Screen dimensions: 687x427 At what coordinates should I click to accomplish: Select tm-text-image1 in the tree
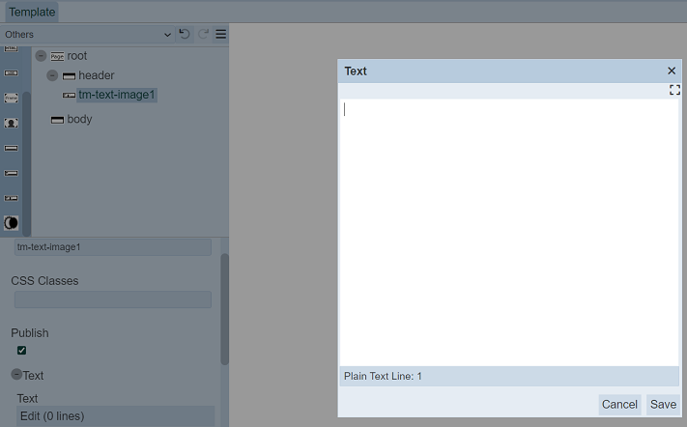pos(116,95)
